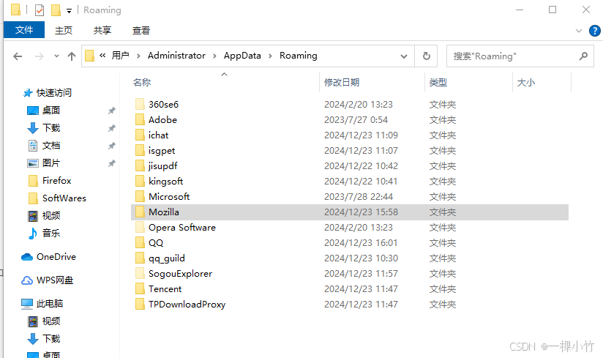Click the 用户 breadcrumb segment
The image size is (603, 358).
[x=120, y=56]
